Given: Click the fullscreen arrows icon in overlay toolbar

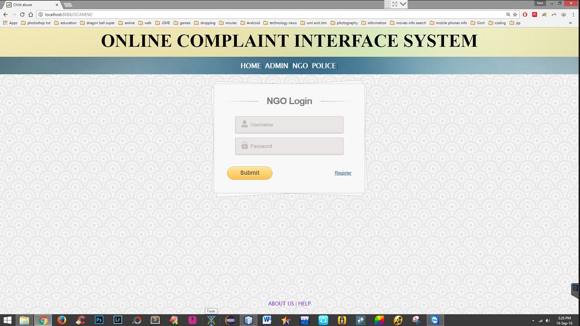Looking at the screenshot, I should (395, 4).
